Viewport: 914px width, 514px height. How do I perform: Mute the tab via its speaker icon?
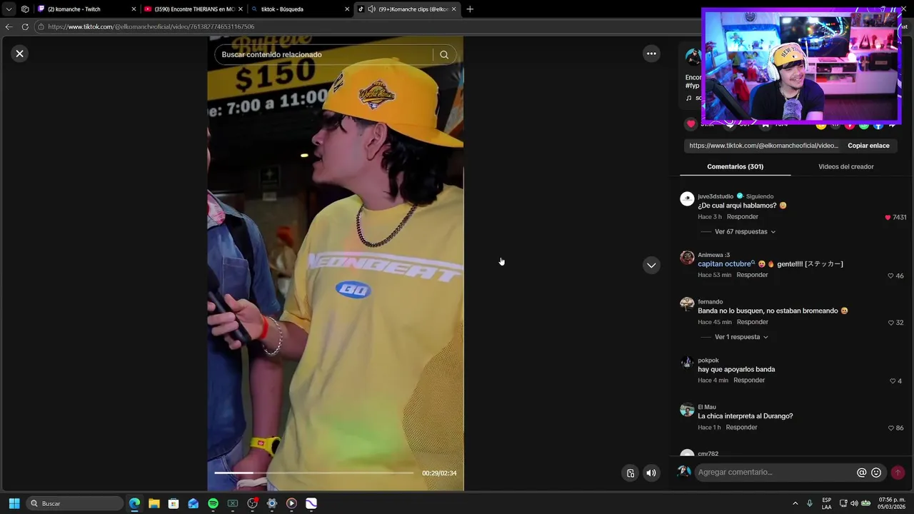coord(371,9)
